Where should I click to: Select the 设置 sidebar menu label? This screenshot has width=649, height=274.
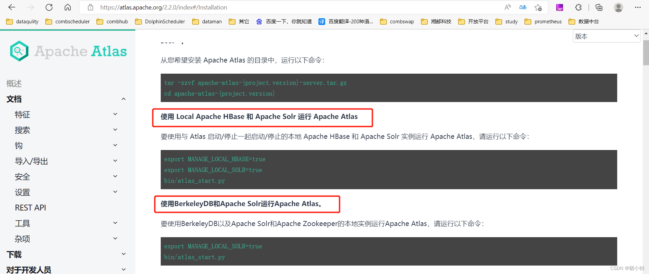(x=22, y=192)
